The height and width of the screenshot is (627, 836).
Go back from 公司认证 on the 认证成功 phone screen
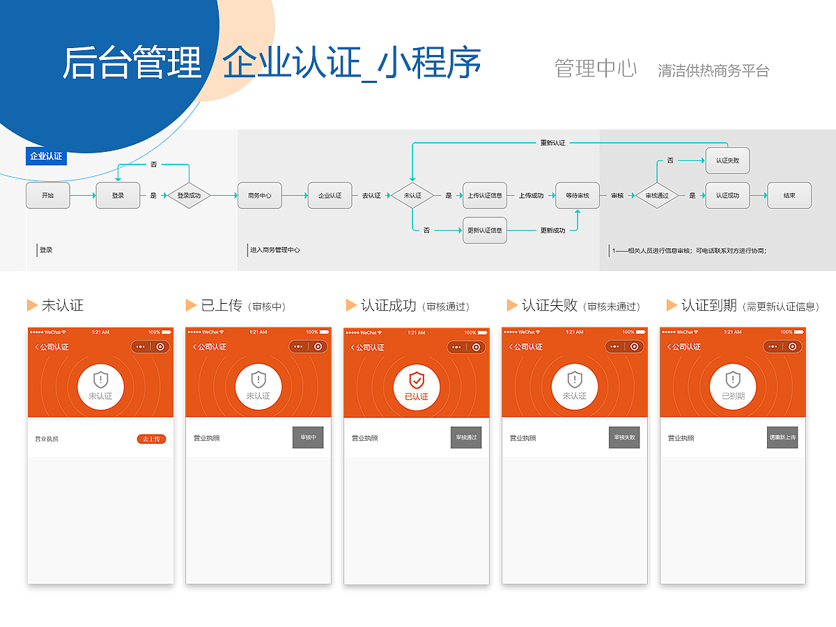(x=353, y=347)
